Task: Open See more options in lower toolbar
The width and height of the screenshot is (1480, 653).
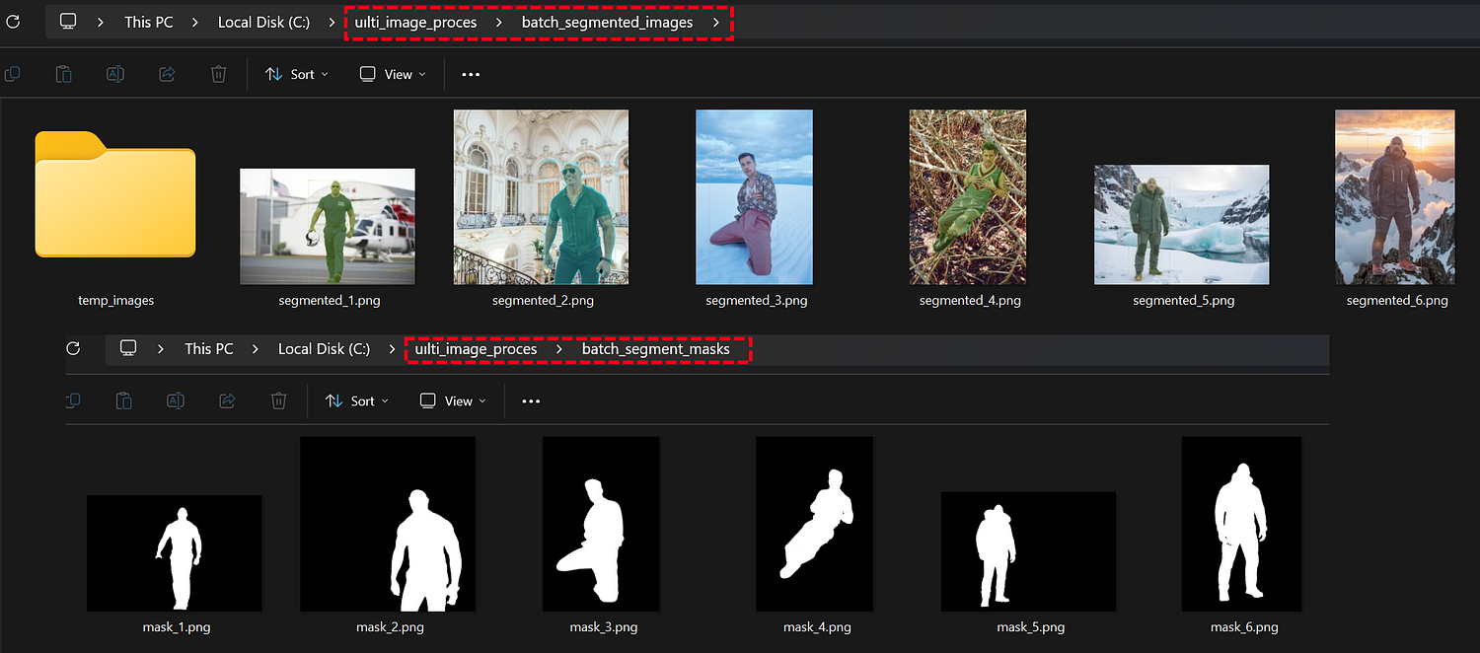Action: tap(531, 401)
